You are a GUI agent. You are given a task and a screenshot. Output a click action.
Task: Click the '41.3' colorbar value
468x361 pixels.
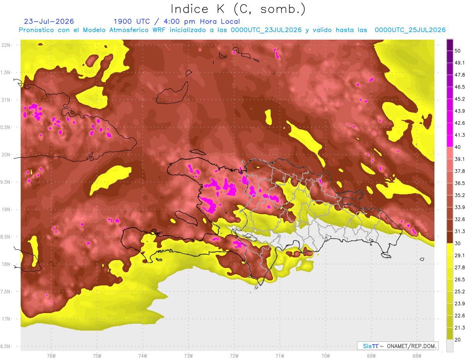[459, 135]
